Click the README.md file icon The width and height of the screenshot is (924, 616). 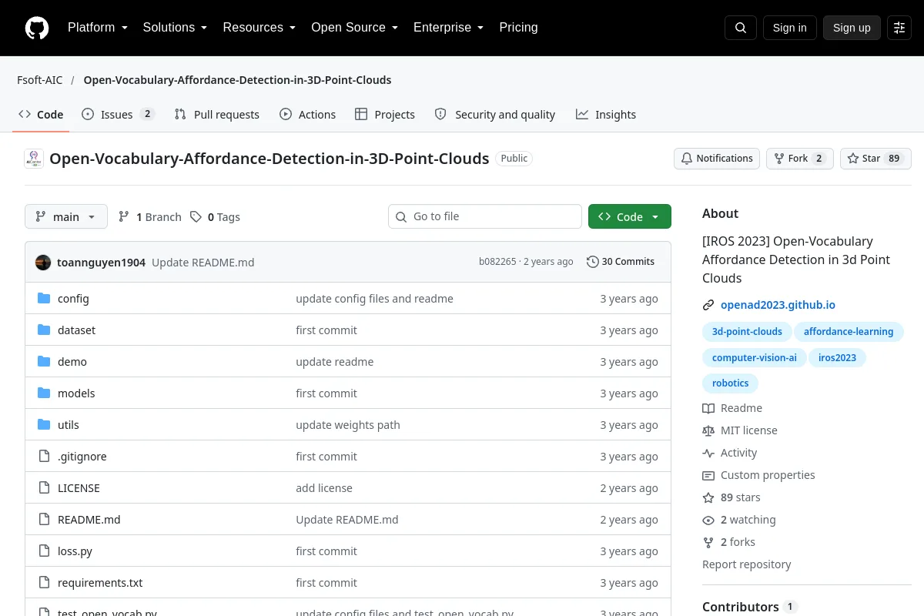(x=44, y=520)
